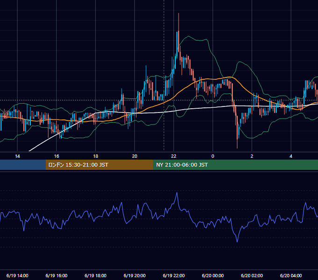Viewport: 318px width, 280px height.
Task: Click the 20 hour label on price chart axis
Action: click(x=135, y=156)
